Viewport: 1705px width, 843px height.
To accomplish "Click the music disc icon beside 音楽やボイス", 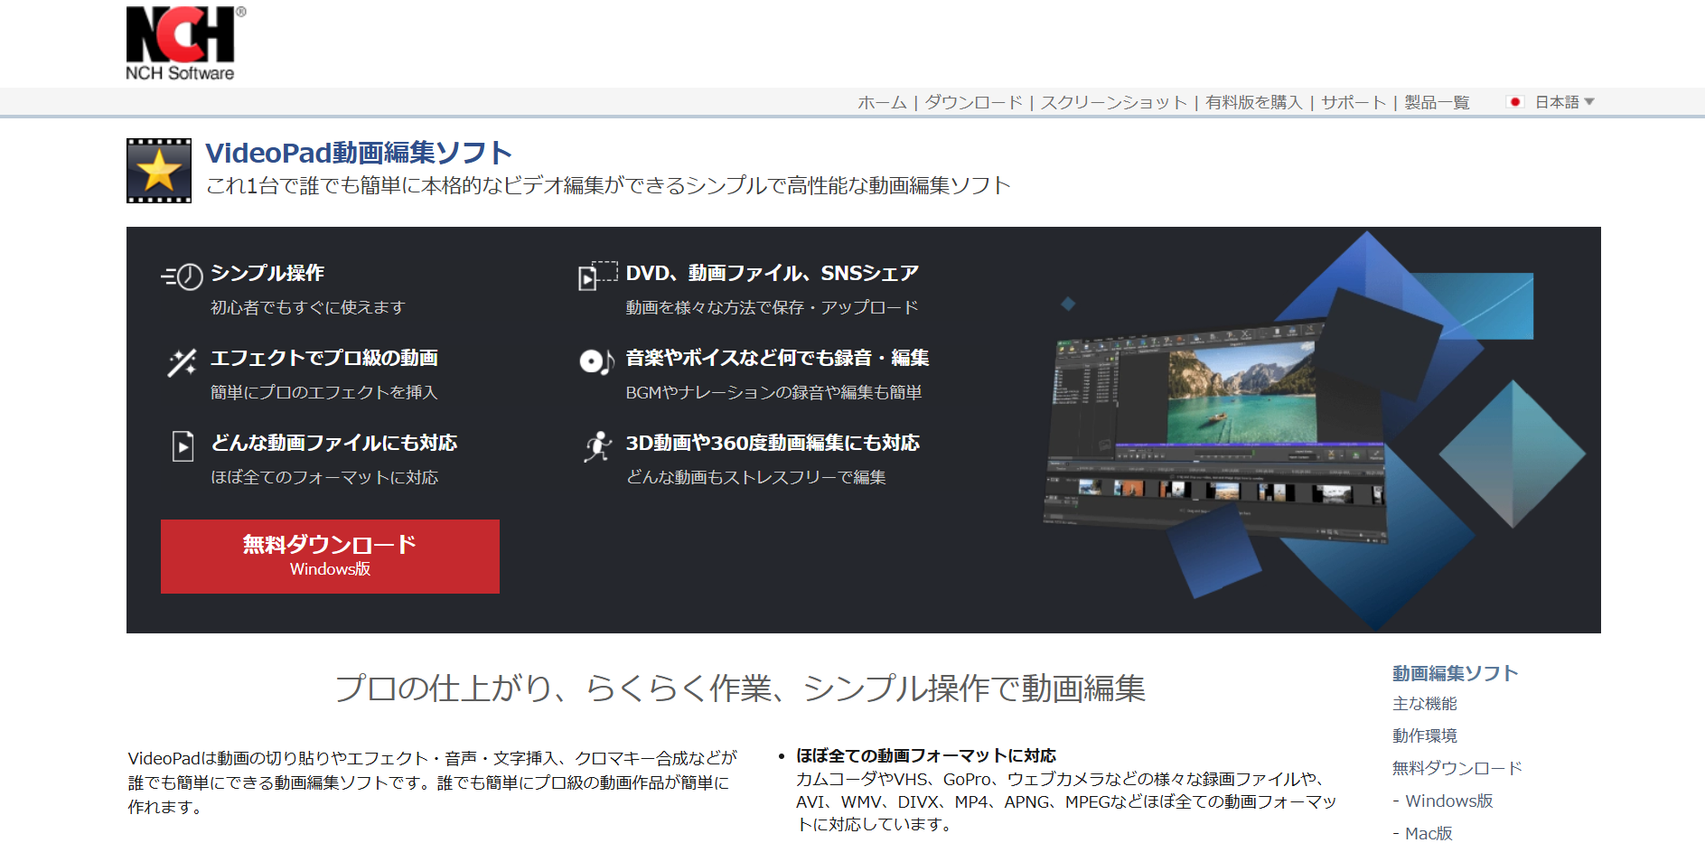I will (596, 362).
